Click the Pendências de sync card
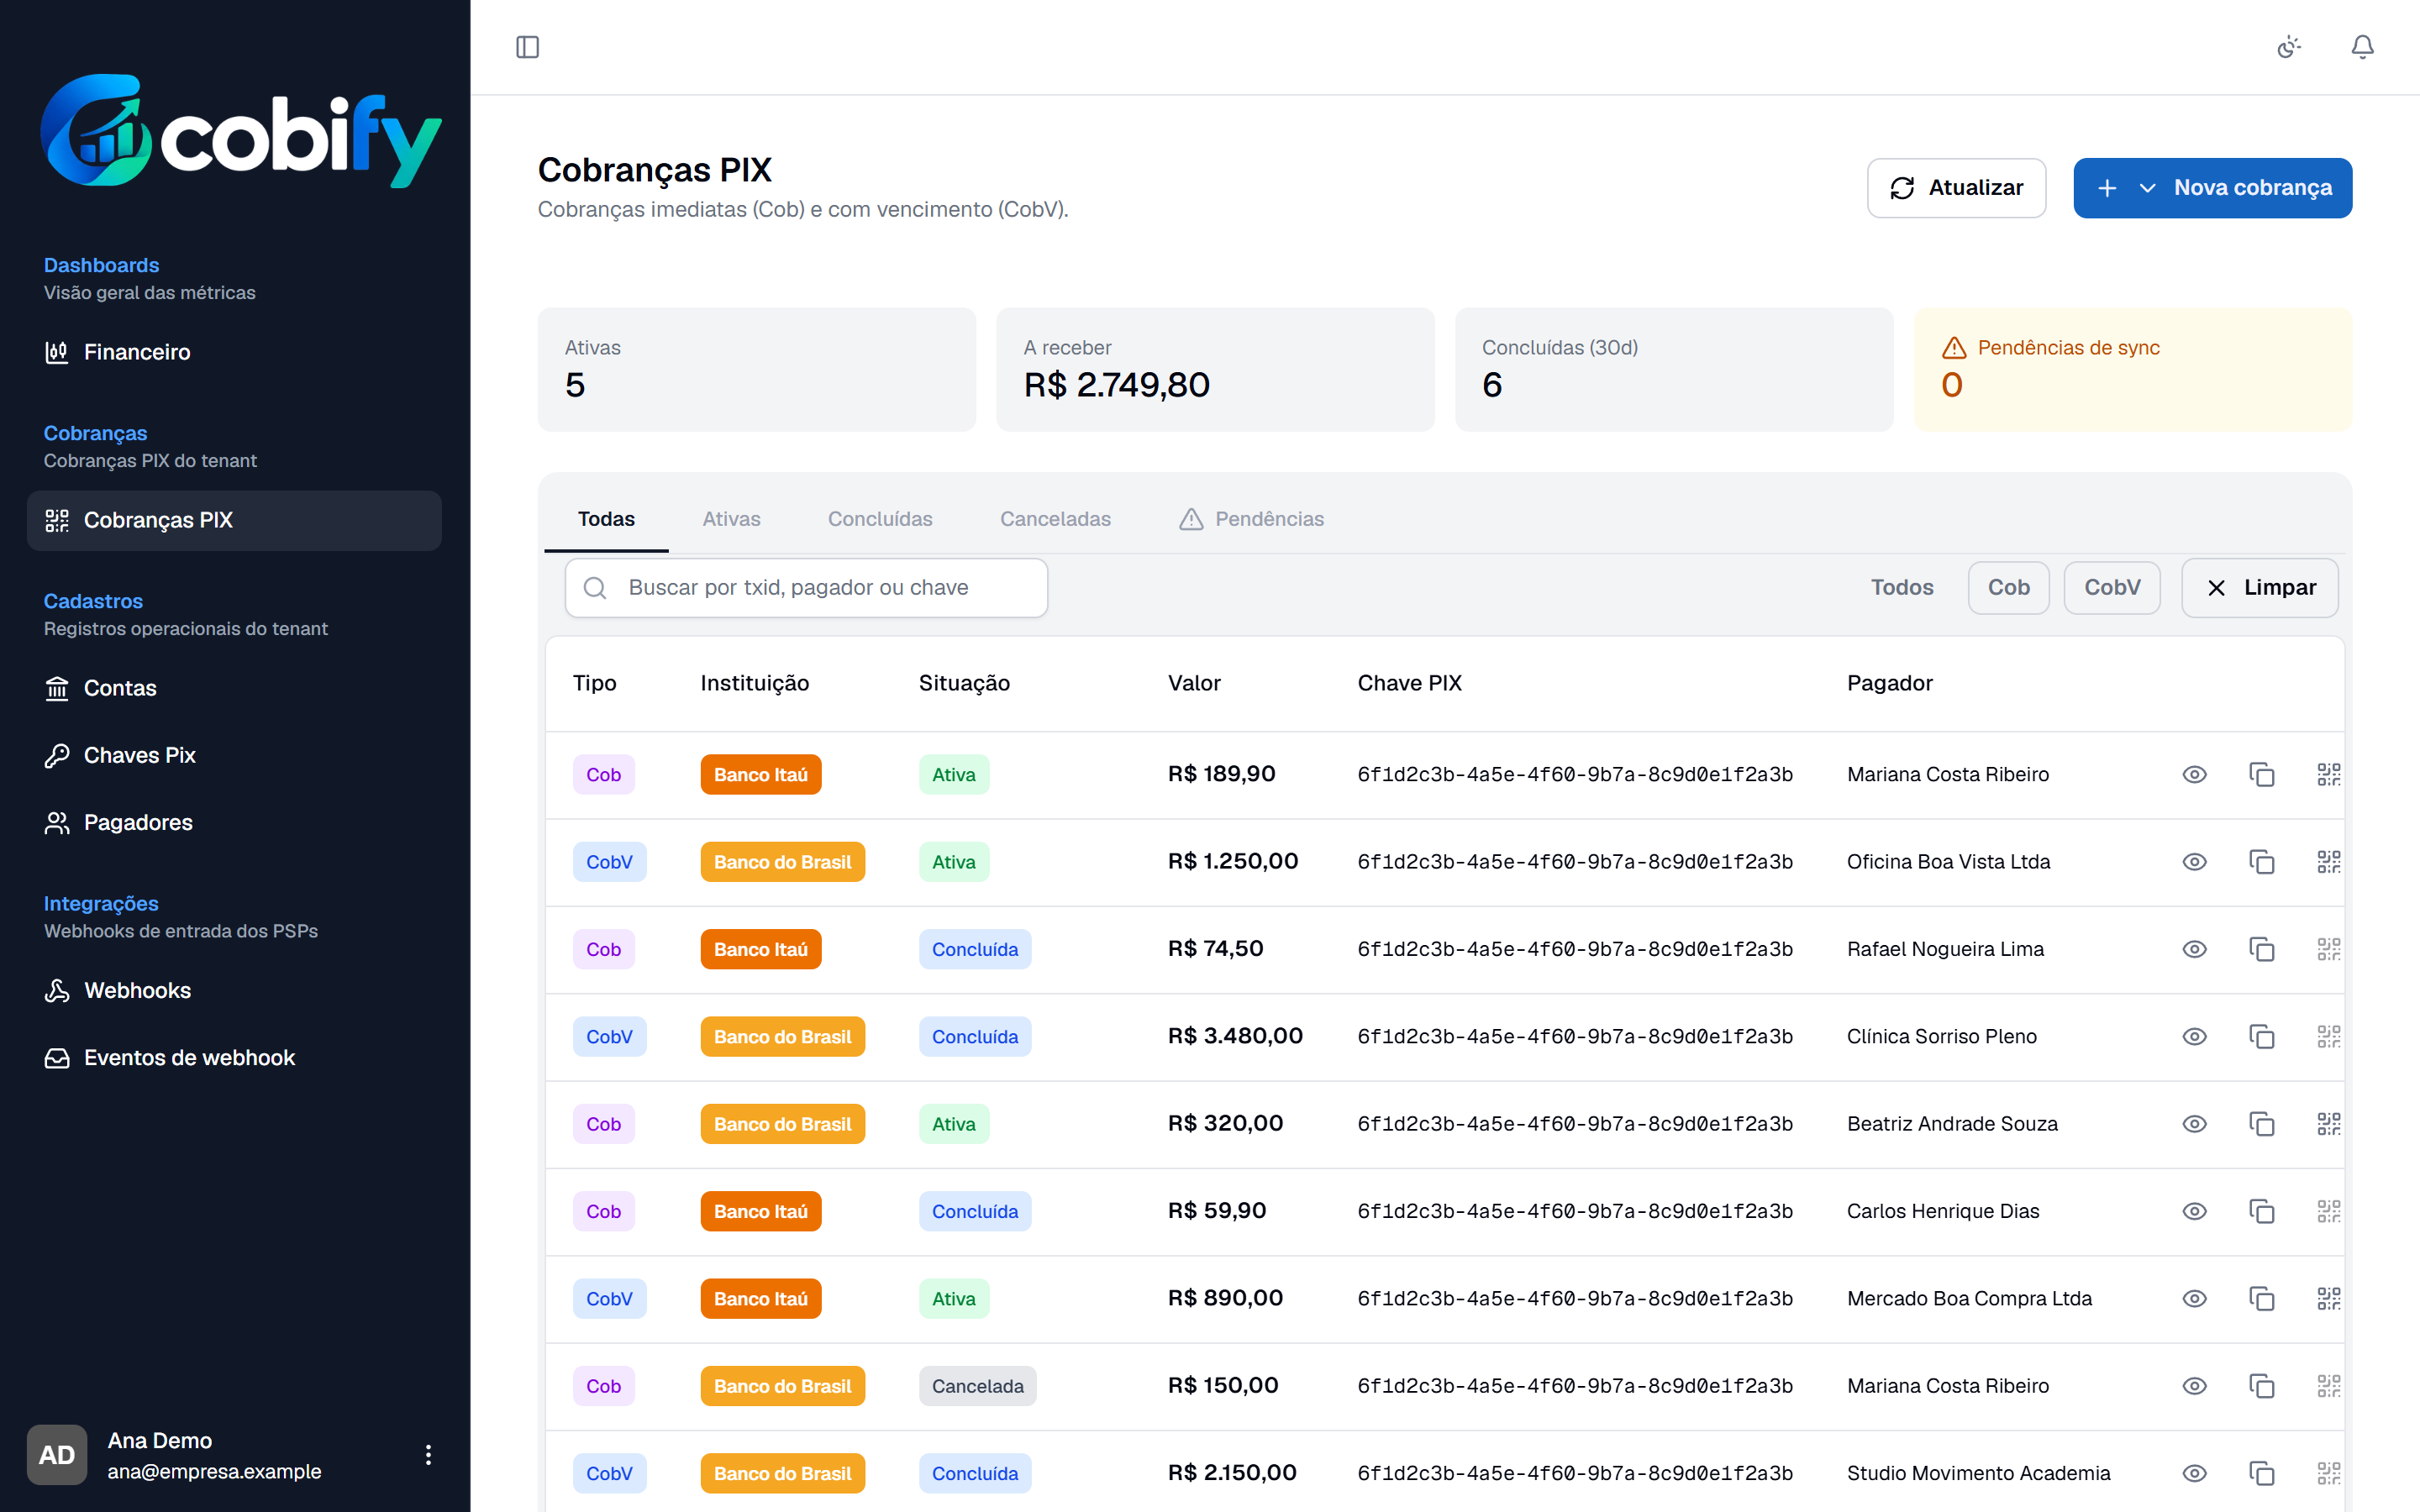2420x1512 pixels. coord(2132,370)
